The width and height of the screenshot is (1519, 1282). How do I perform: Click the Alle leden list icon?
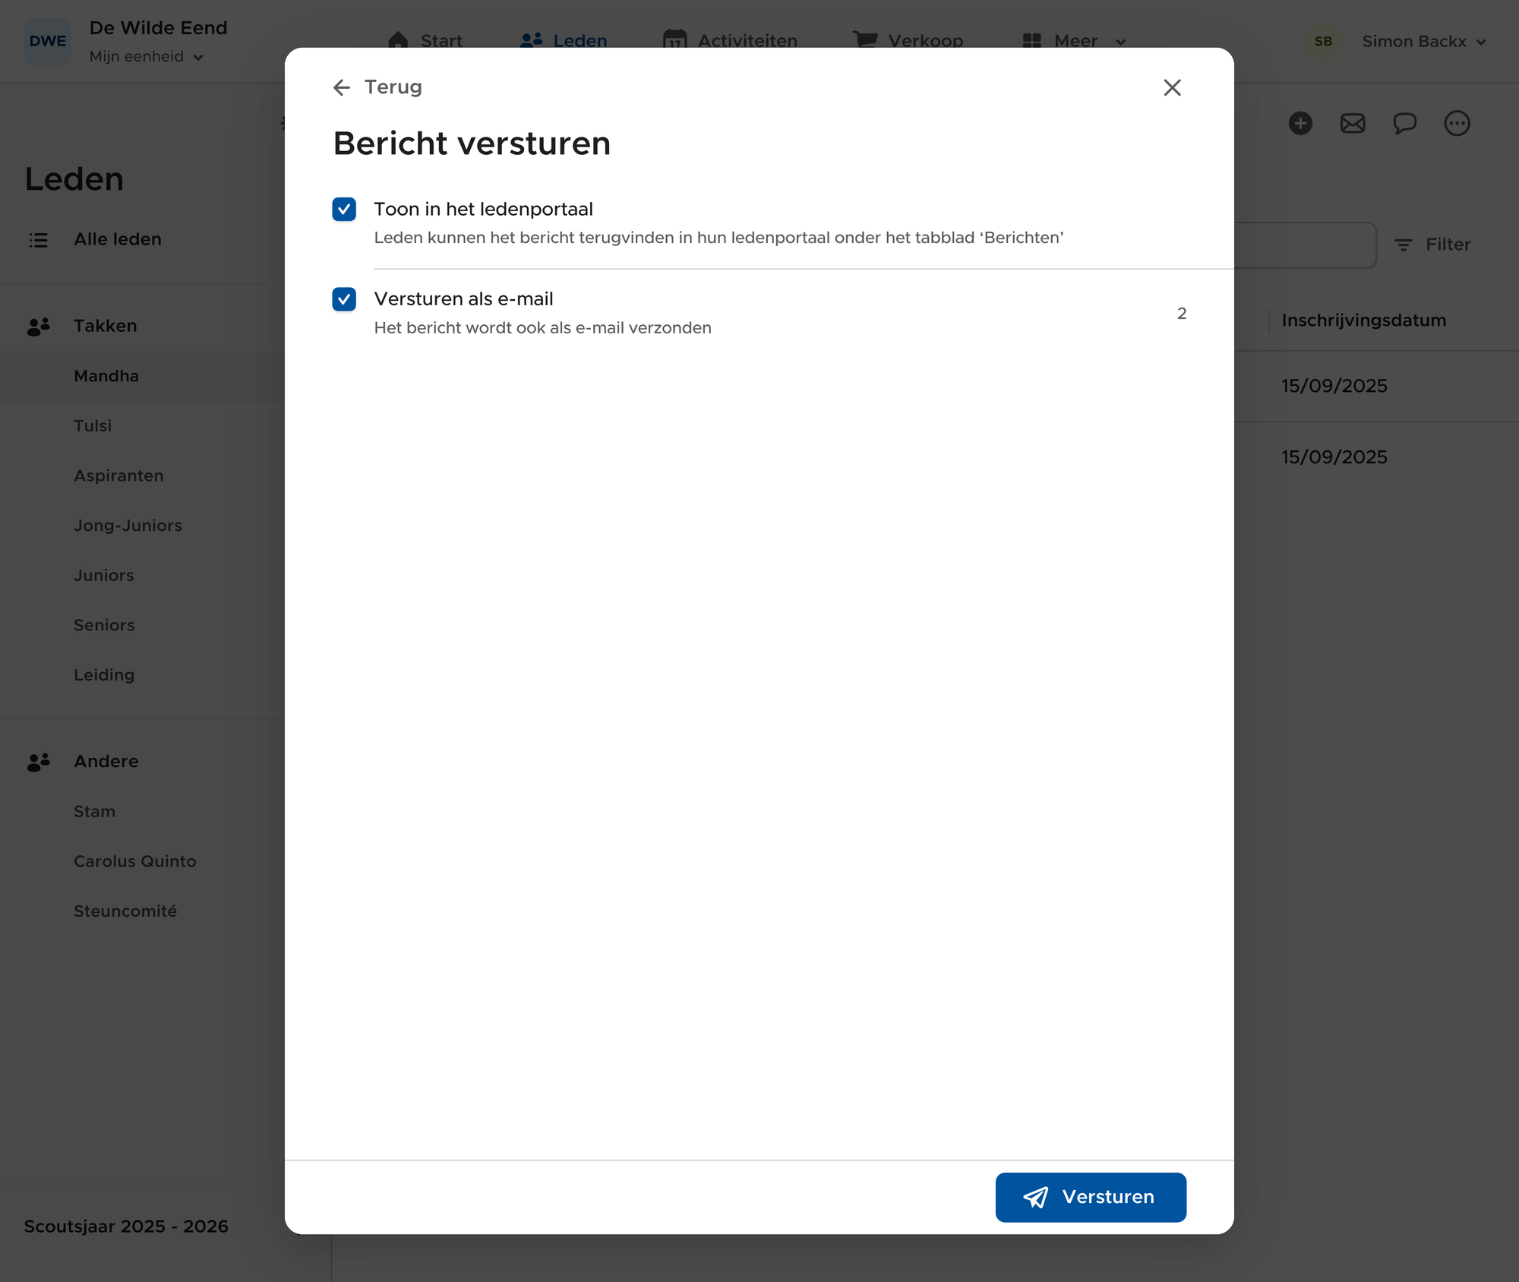[39, 240]
